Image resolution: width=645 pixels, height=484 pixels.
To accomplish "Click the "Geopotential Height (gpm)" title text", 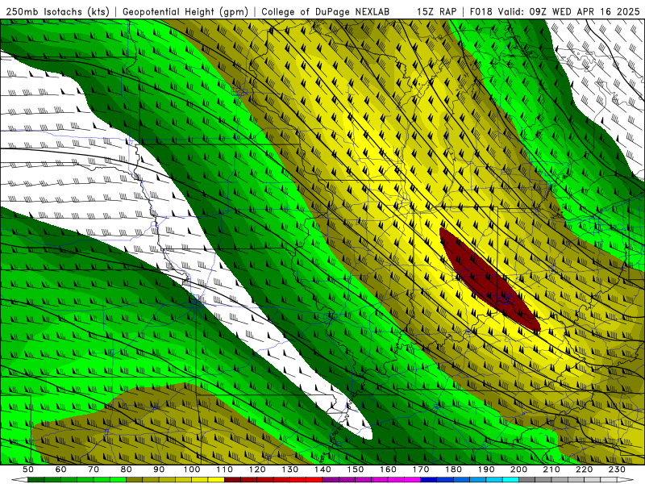I will click(185, 11).
